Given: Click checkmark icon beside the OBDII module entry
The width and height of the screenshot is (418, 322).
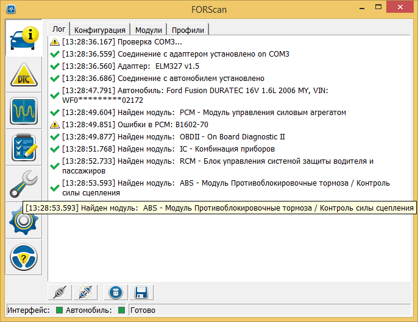Looking at the screenshot, I should coord(55,136).
